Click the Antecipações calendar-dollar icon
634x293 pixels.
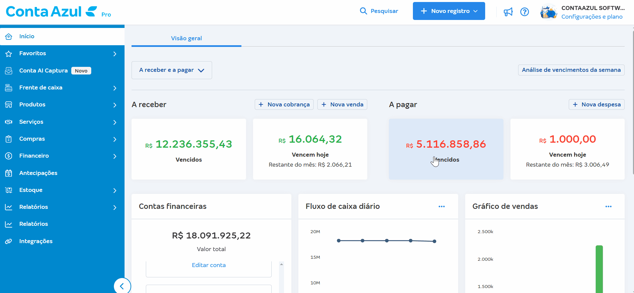9,173
